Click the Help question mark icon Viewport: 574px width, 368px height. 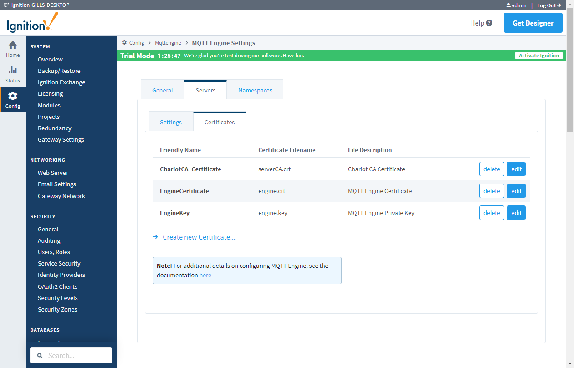point(489,23)
